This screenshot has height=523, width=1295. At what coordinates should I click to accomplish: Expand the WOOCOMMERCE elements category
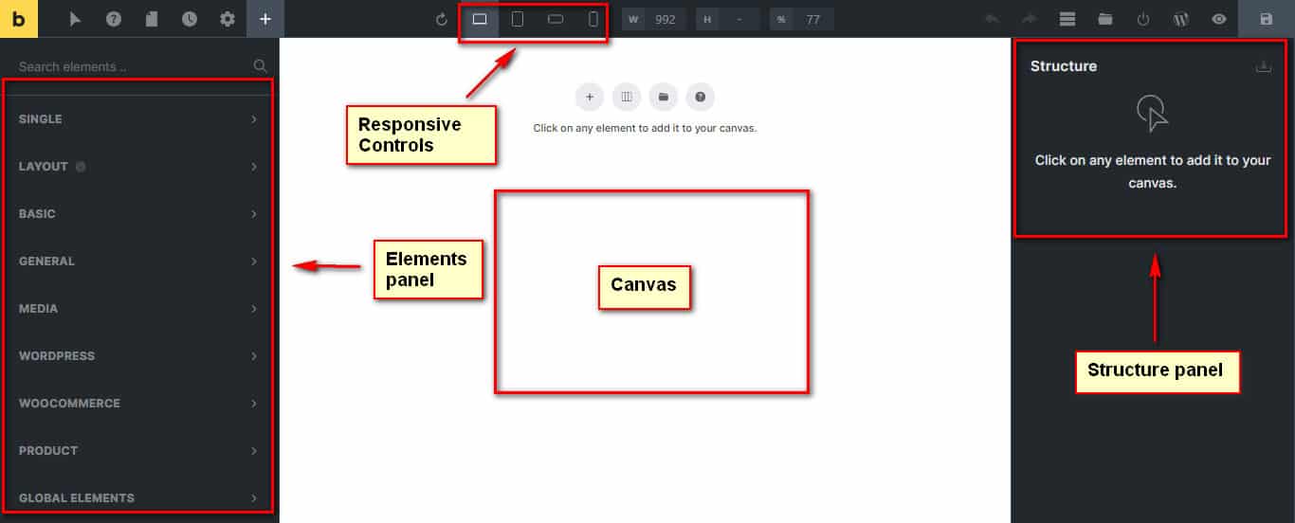tap(137, 404)
